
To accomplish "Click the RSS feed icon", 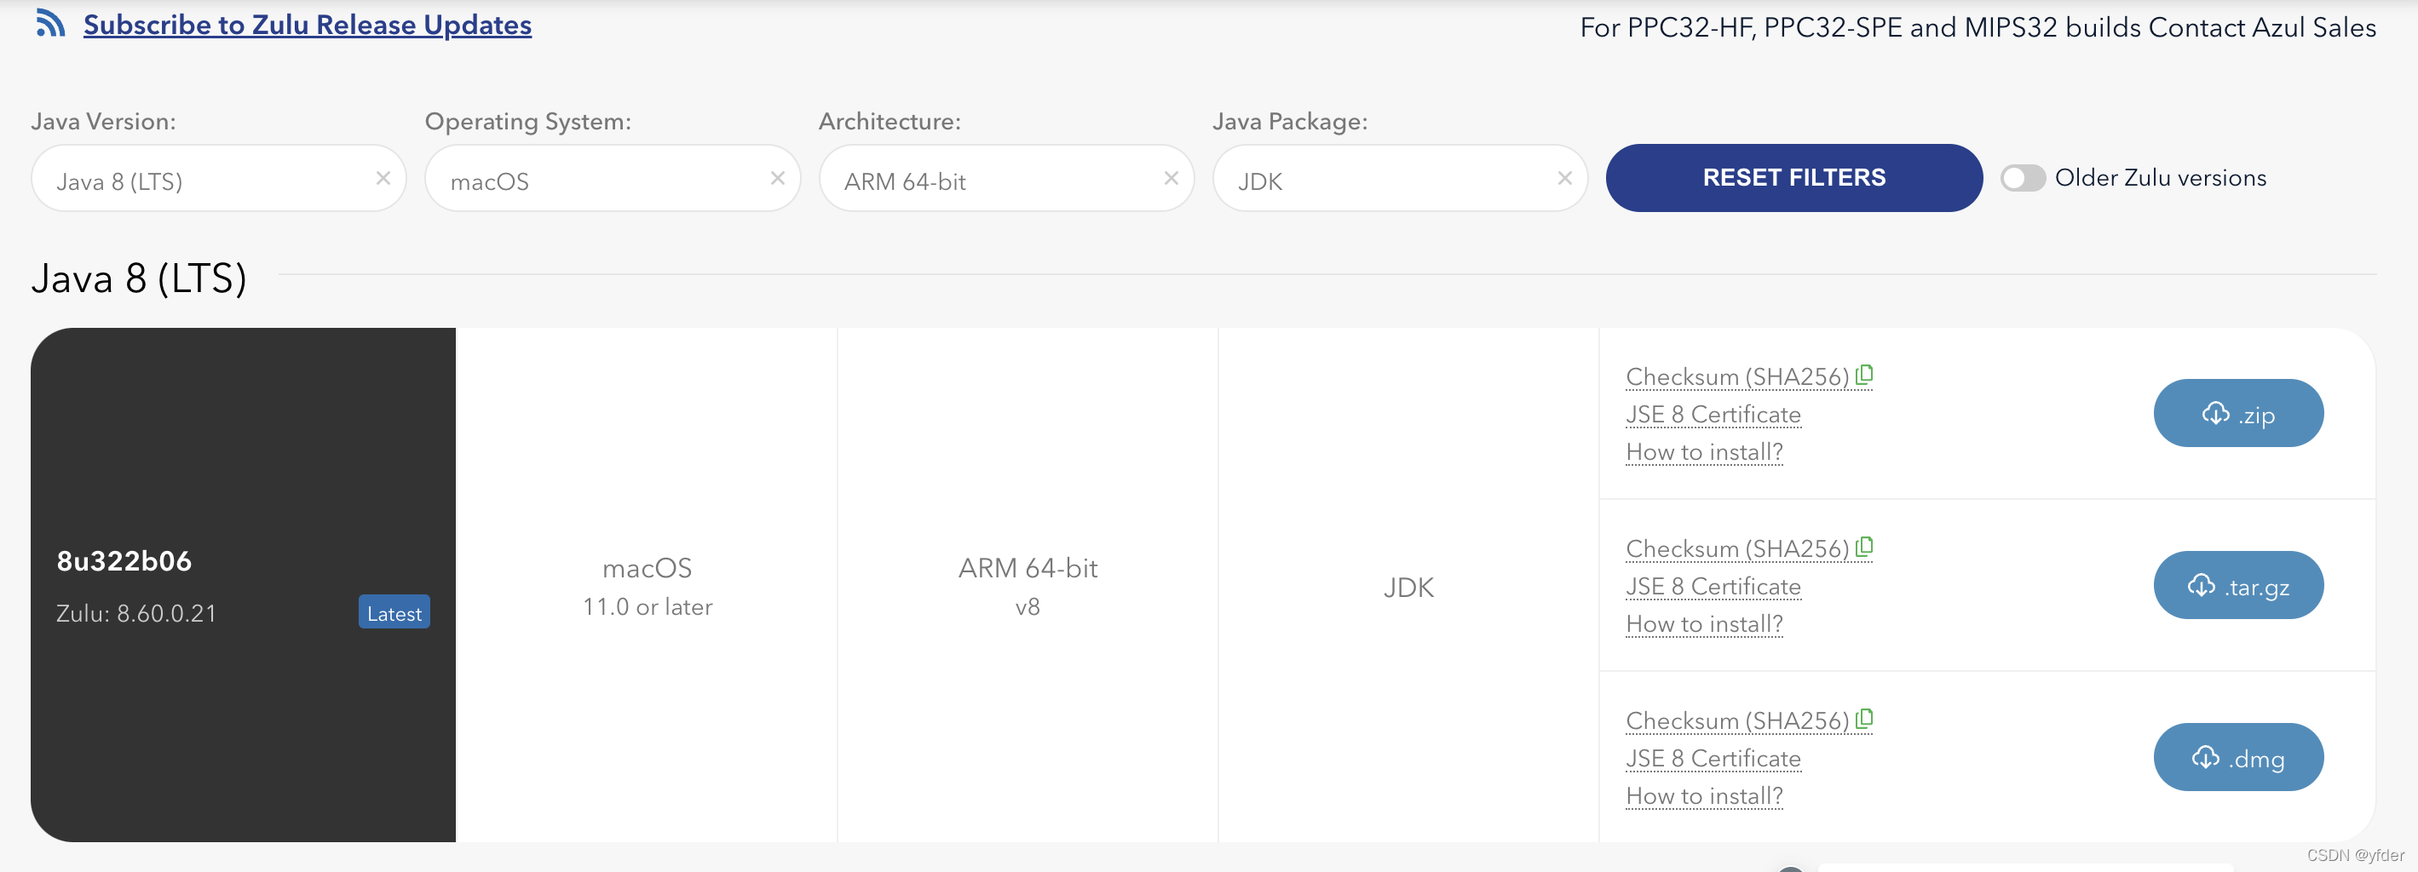I will click(50, 22).
